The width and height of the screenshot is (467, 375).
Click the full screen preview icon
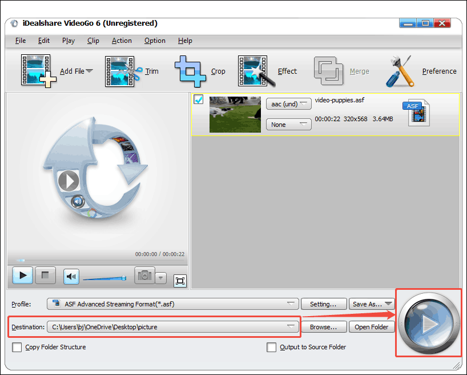(x=180, y=281)
